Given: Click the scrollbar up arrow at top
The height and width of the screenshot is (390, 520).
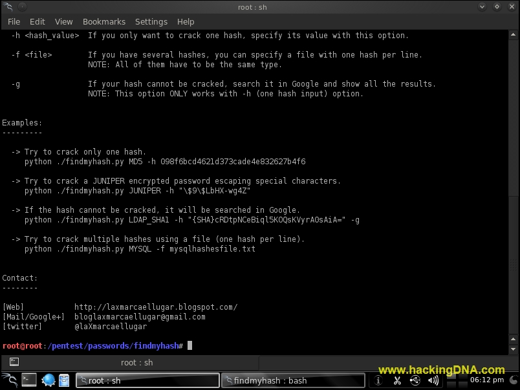Looking at the screenshot, I should point(513,34).
